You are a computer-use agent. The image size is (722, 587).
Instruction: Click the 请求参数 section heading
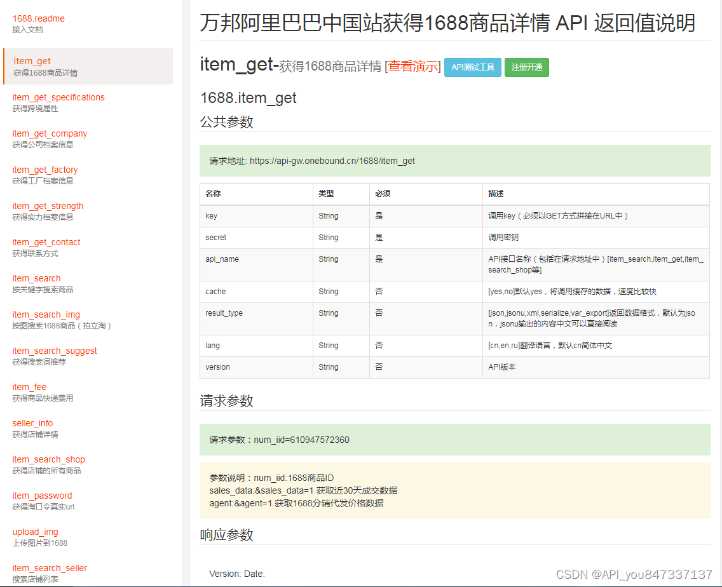coord(226,400)
